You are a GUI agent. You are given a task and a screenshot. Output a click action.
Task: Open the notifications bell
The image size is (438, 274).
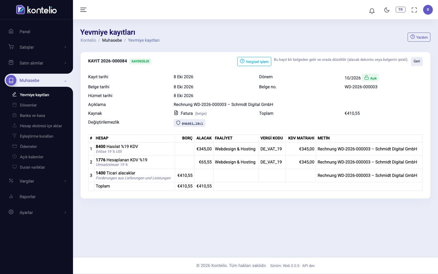pyautogui.click(x=372, y=11)
